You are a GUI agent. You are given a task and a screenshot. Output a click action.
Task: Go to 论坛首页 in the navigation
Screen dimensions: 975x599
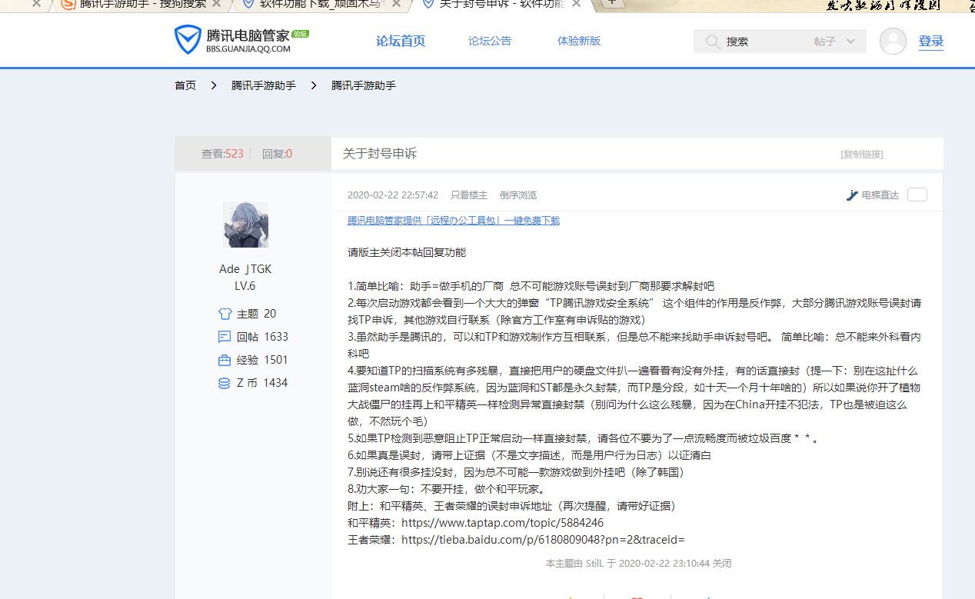(401, 42)
